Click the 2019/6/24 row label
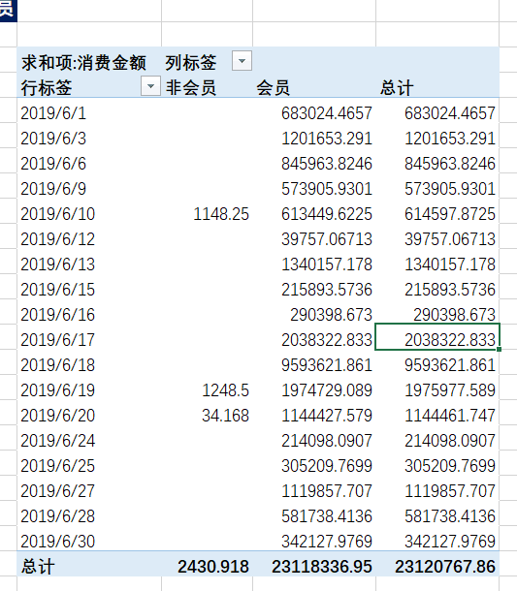Screen dimensions: 517x591 pyautogui.click(x=58, y=441)
